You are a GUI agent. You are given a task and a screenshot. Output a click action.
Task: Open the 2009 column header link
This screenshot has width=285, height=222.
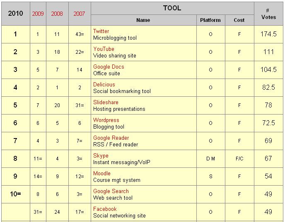(38, 14)
